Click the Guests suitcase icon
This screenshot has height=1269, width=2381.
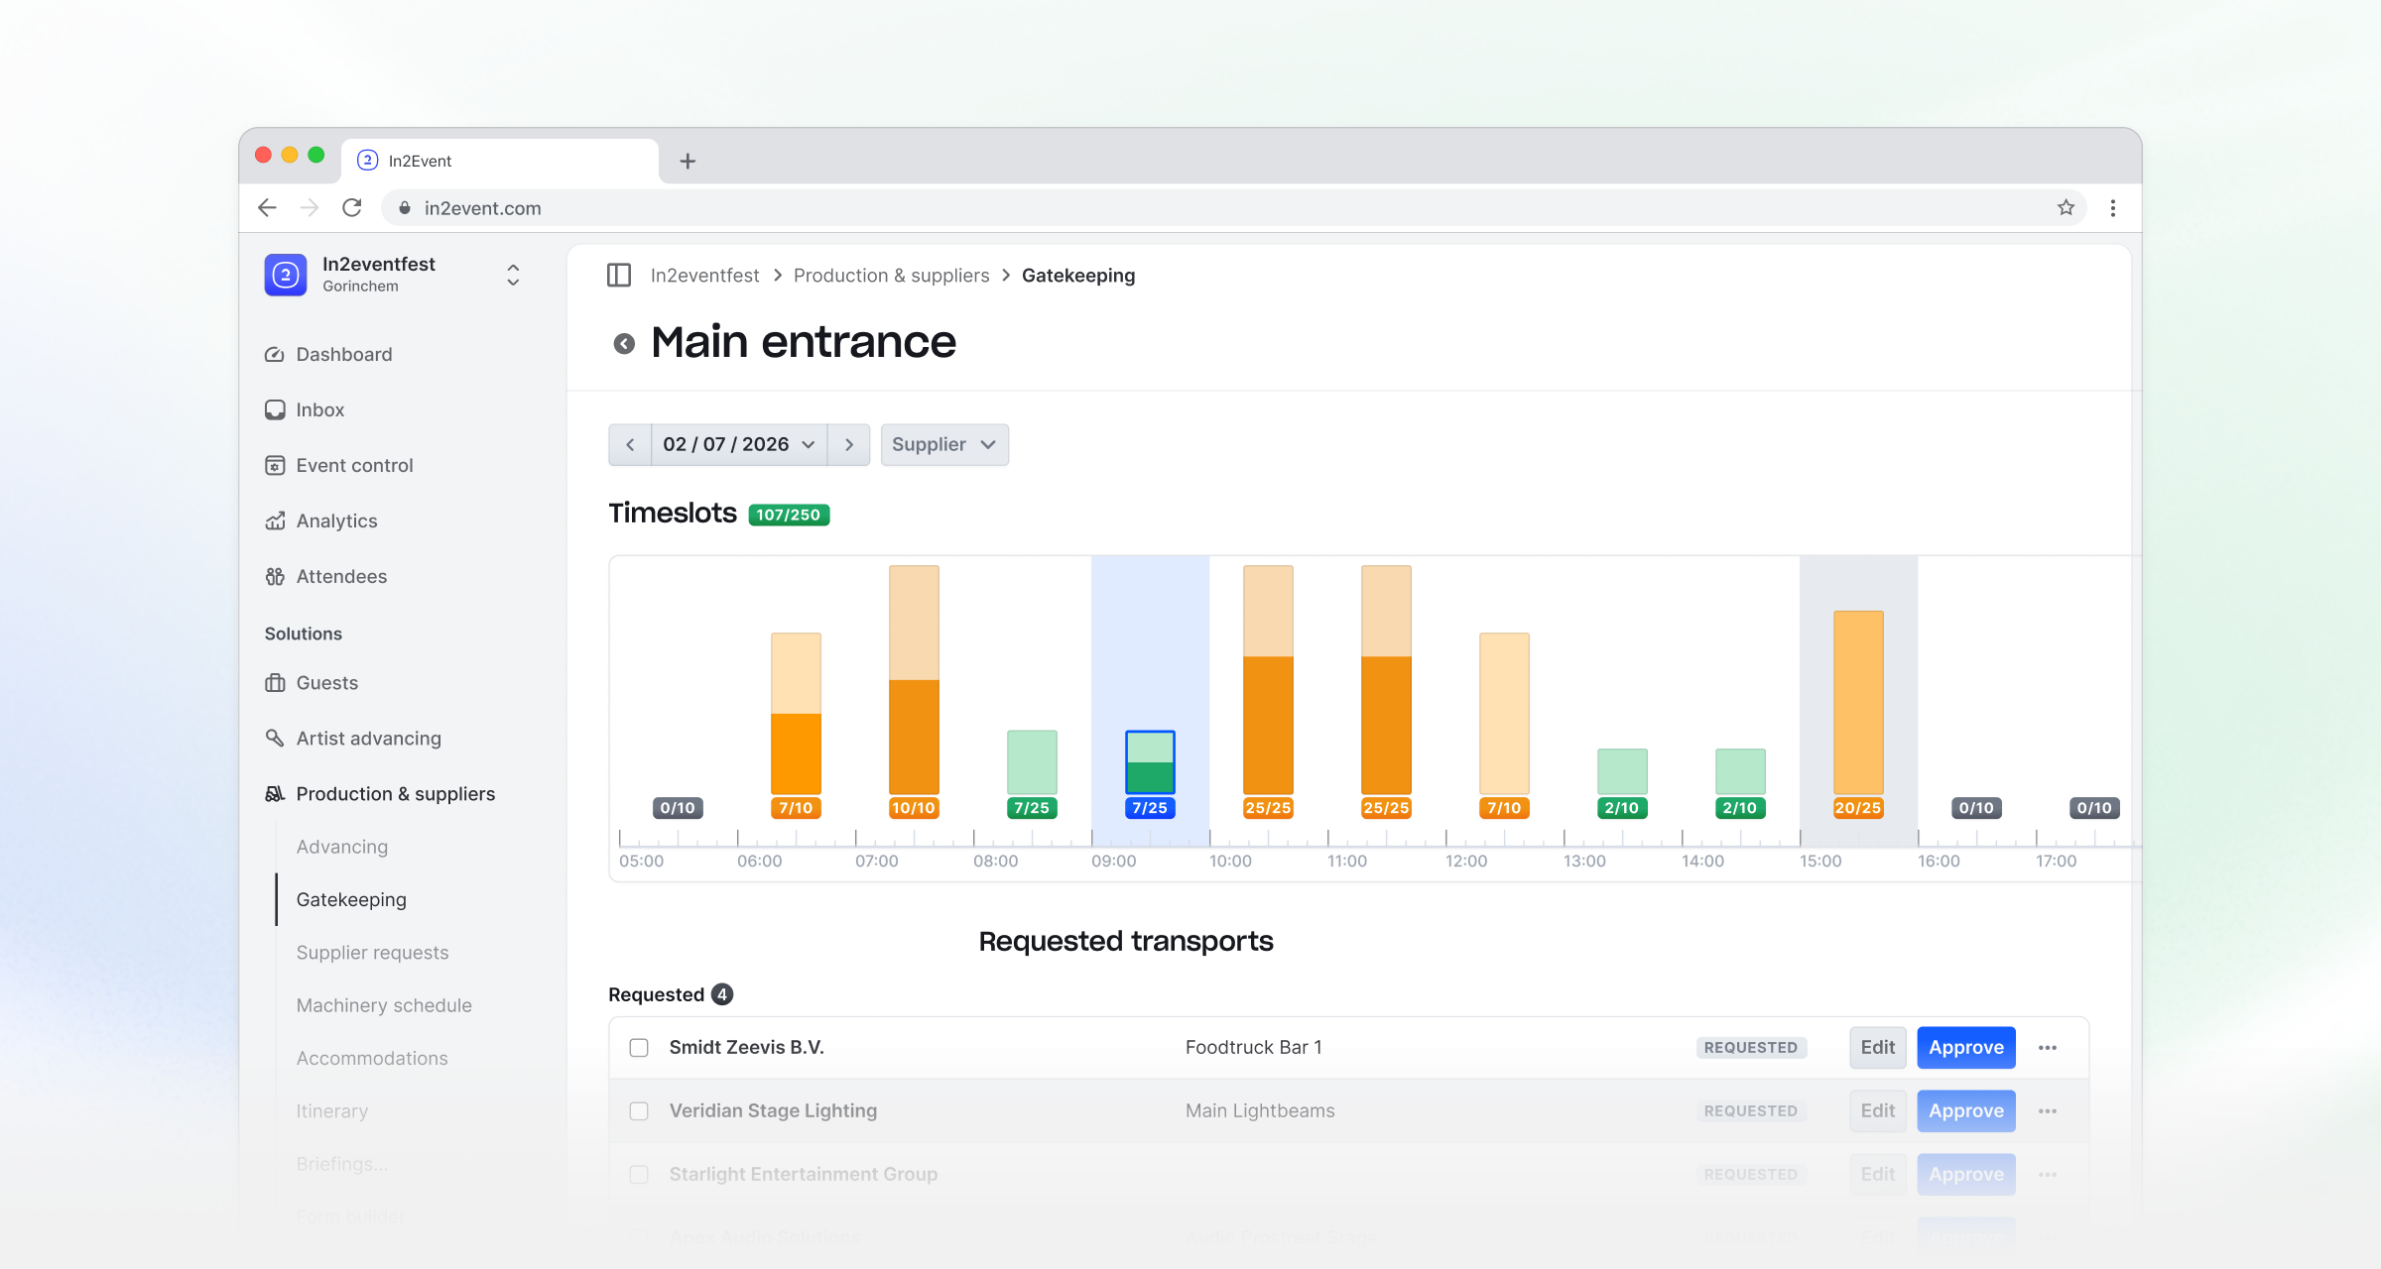pyautogui.click(x=275, y=683)
